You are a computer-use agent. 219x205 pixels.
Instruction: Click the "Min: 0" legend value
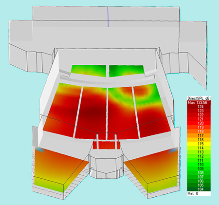193,193
